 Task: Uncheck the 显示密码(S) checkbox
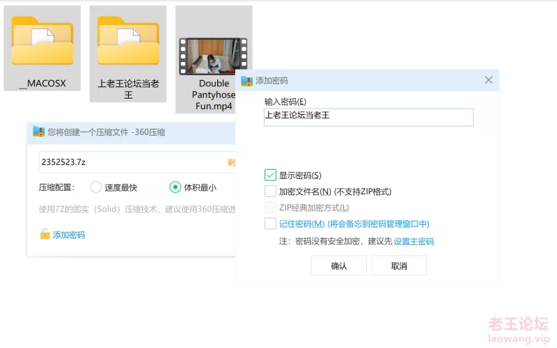click(270, 175)
